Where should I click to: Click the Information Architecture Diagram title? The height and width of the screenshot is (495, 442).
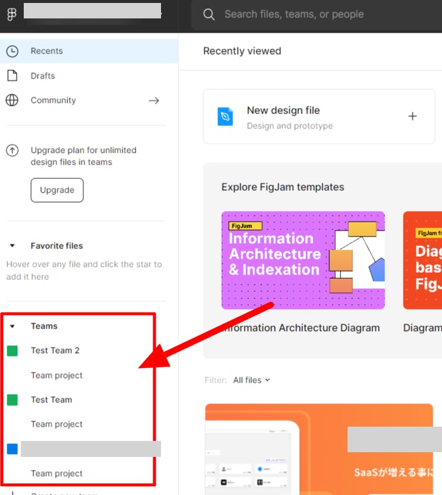coord(301,328)
